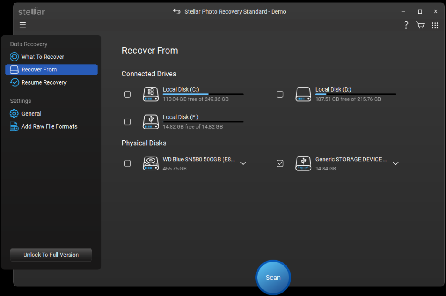Click the Generic STORAGE DEVICE USB icon
The height and width of the screenshot is (296, 446).
pos(303,163)
